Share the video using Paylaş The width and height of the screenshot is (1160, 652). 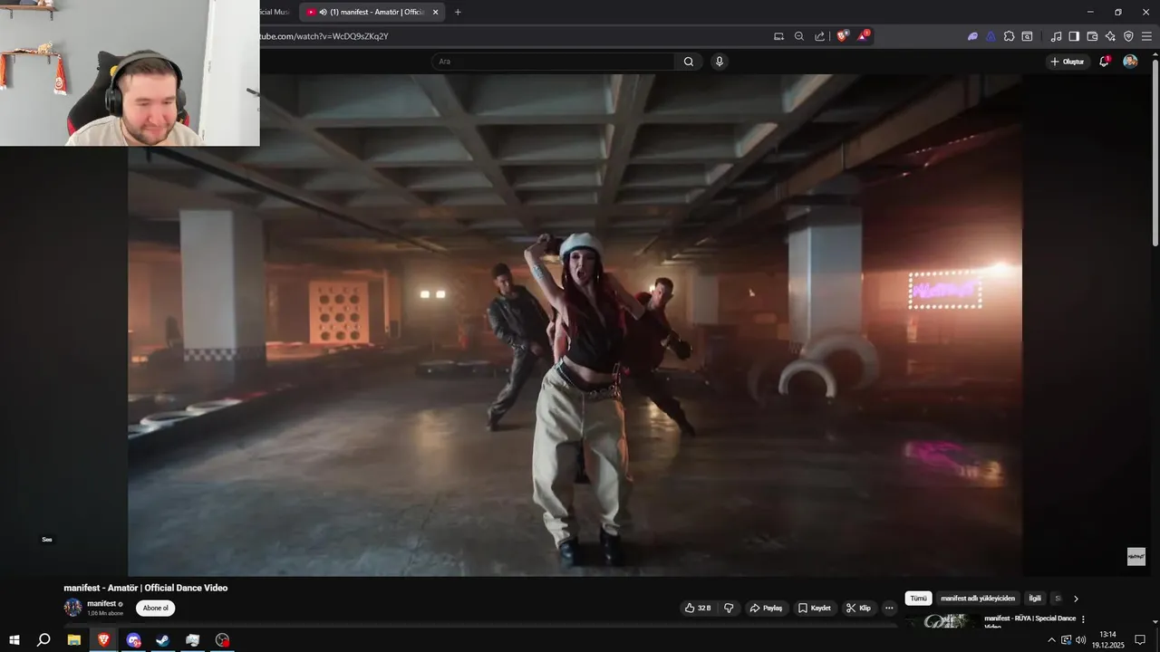pos(766,609)
